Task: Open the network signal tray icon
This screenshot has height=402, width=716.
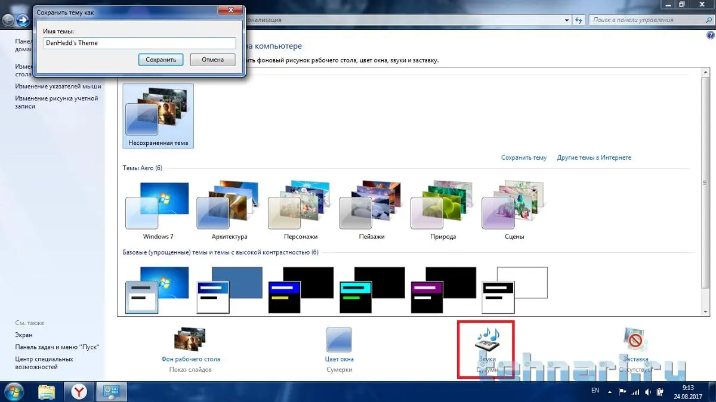Action: (x=635, y=392)
